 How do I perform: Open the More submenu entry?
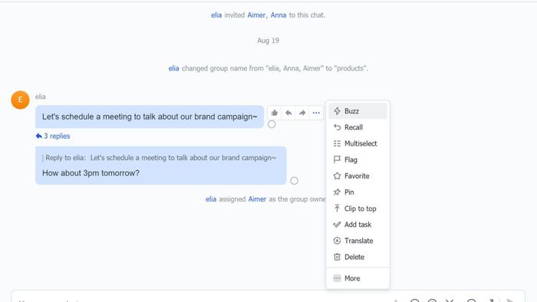(x=357, y=278)
